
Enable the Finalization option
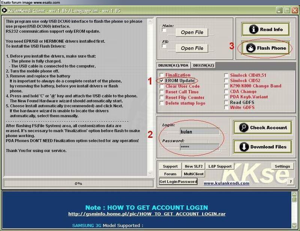click(x=162, y=75)
